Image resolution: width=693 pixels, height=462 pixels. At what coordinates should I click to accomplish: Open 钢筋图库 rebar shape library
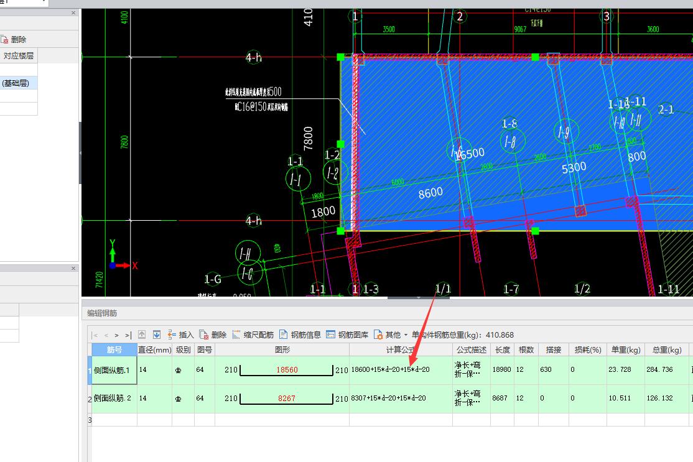(x=347, y=335)
